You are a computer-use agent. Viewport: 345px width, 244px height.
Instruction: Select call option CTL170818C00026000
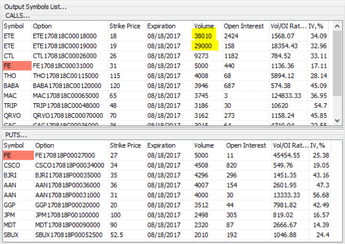[x=65, y=56]
